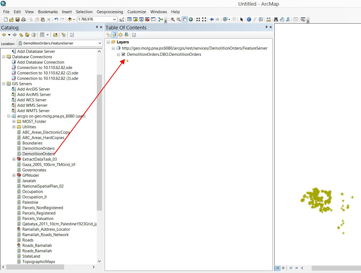This screenshot has width=361, height=273.
Task: Click Connect To Folder in Catalog
Action: tap(55, 35)
